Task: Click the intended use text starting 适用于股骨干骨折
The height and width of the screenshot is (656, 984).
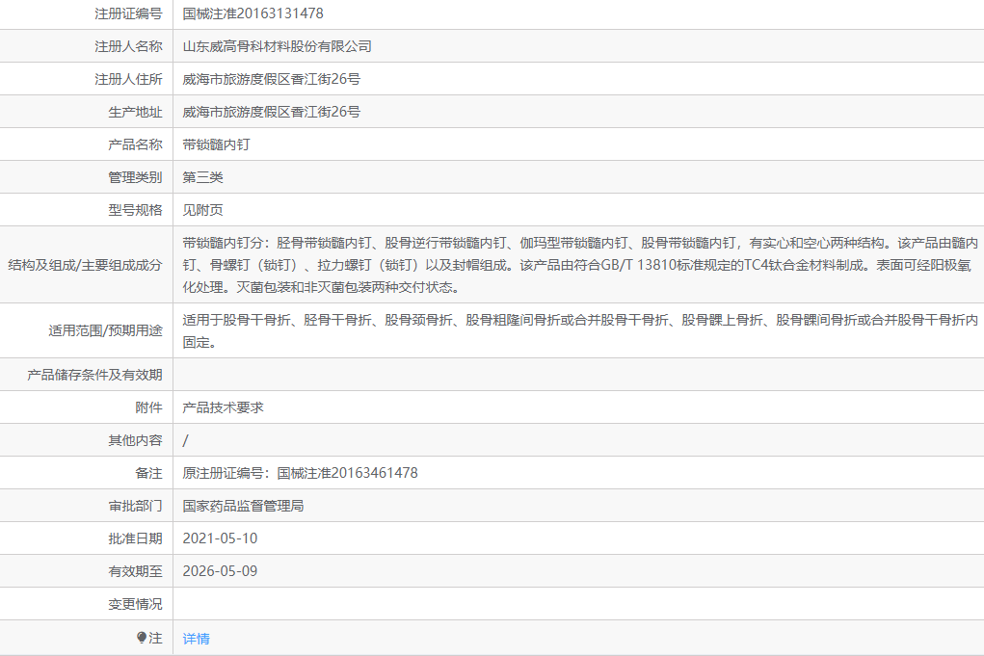Action: (580, 330)
